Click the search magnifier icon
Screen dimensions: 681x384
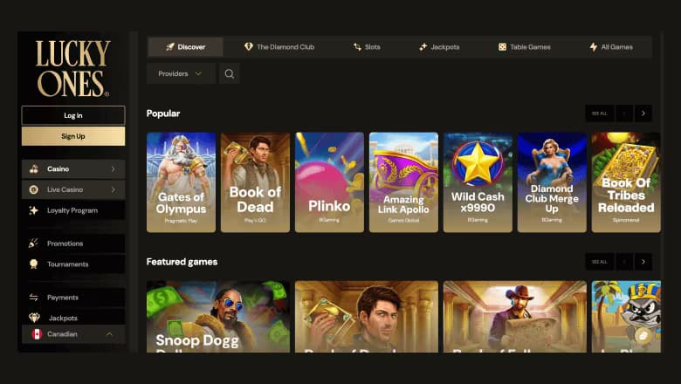pyautogui.click(x=229, y=74)
